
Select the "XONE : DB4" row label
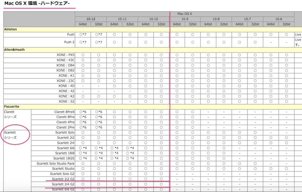click(65, 65)
